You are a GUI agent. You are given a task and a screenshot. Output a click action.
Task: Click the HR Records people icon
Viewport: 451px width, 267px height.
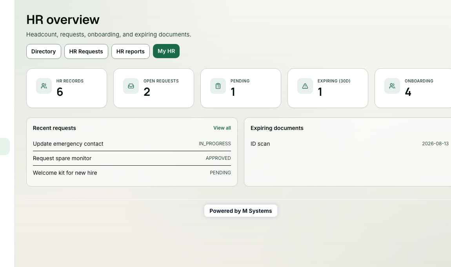click(44, 86)
